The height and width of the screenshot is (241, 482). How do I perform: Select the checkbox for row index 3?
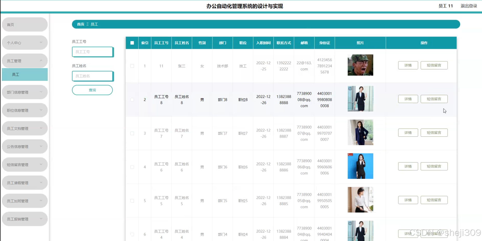coord(132,133)
